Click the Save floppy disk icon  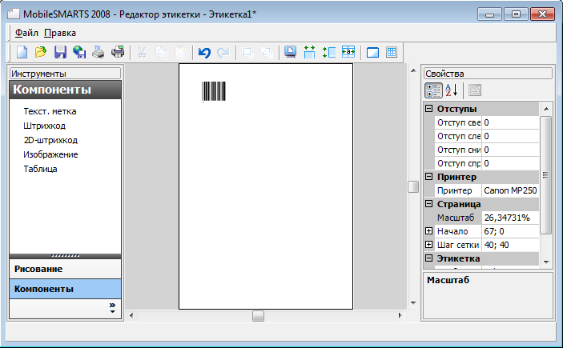coord(60,53)
